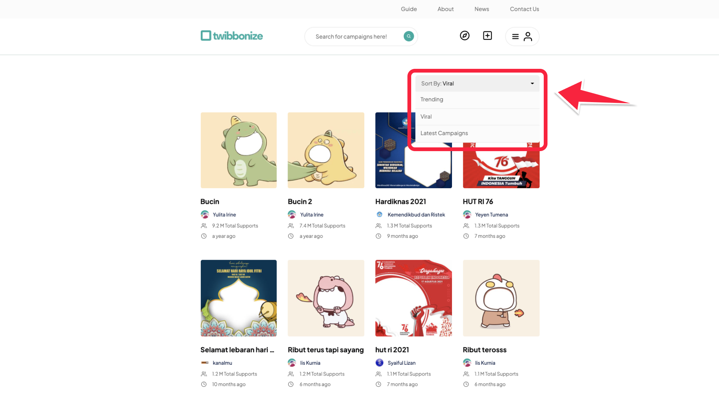Screen dimensions: 719x404
Task: Click the Guide navigation link
Action: [409, 9]
